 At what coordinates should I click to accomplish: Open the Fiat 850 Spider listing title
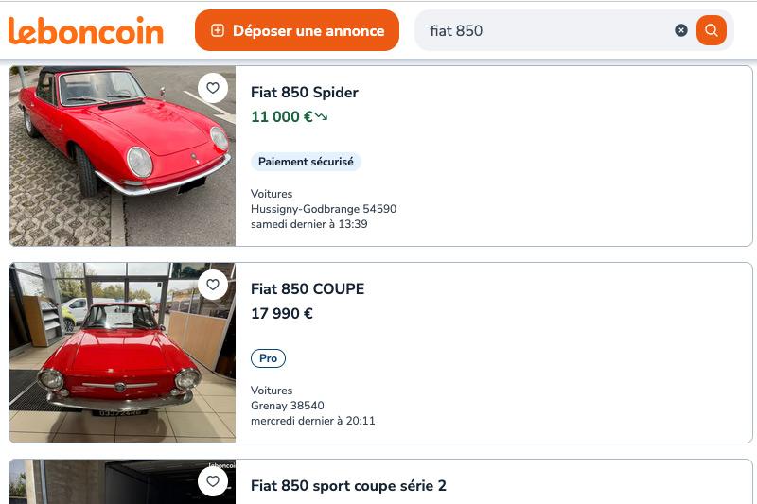point(305,93)
